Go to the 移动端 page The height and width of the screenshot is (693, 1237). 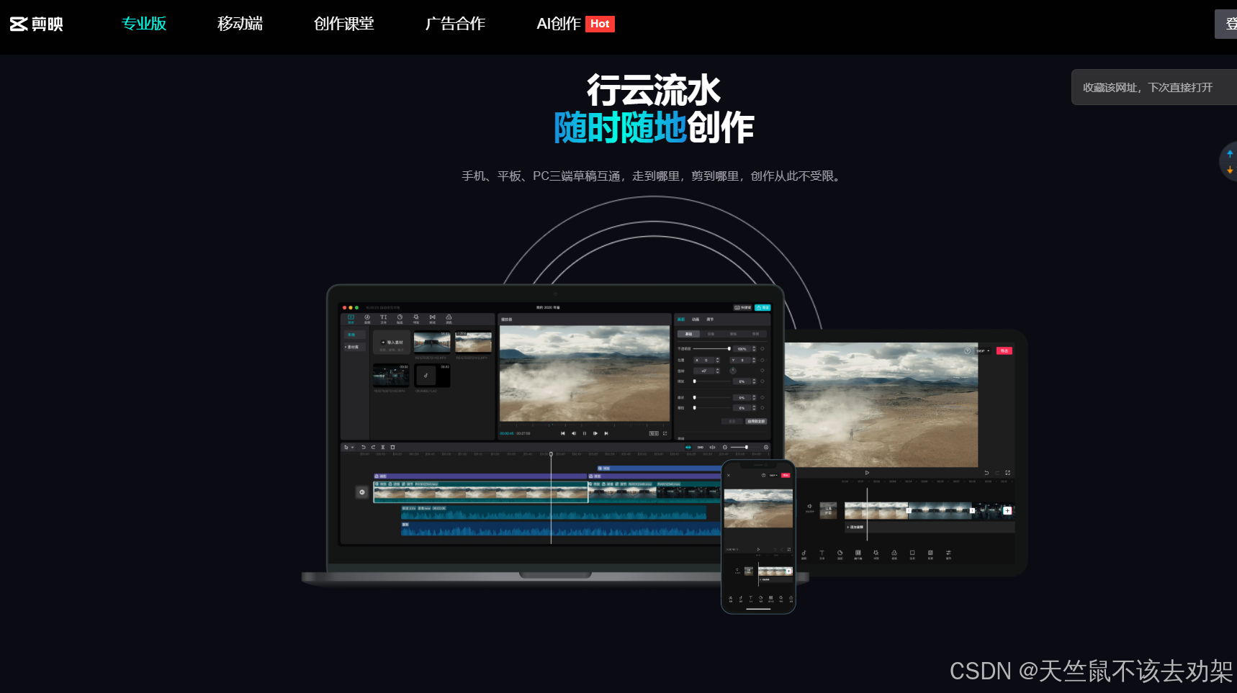coord(240,24)
